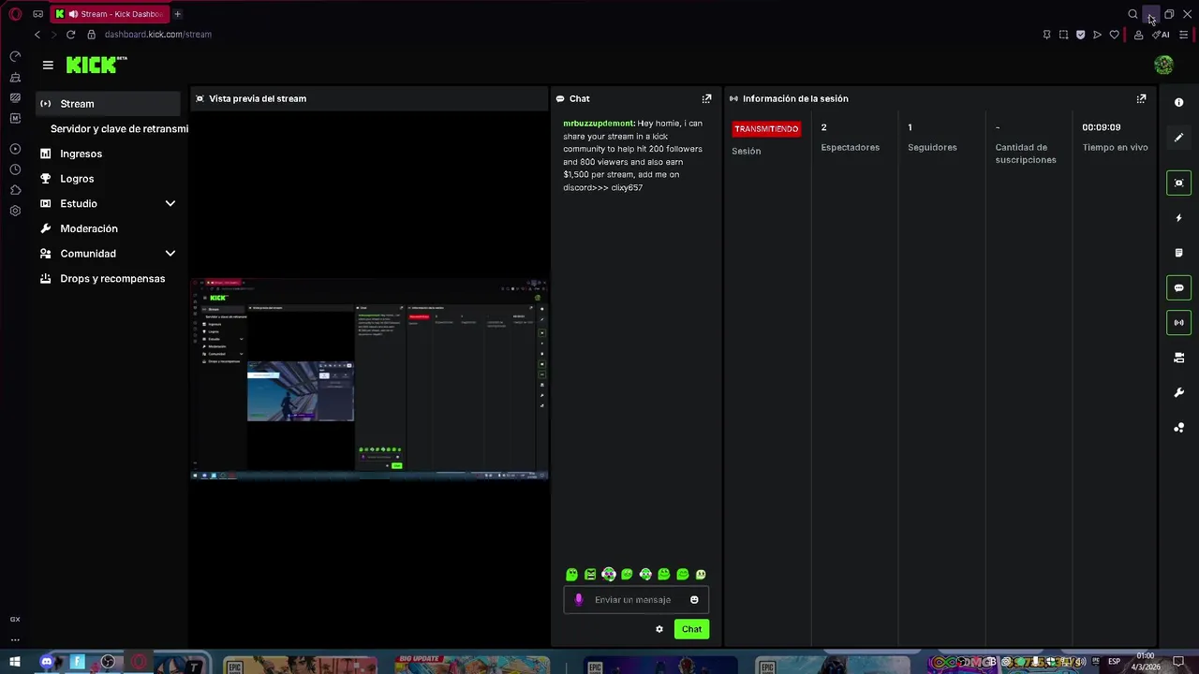The image size is (1199, 674).
Task: Open the user profile avatar
Action: coord(1163,65)
